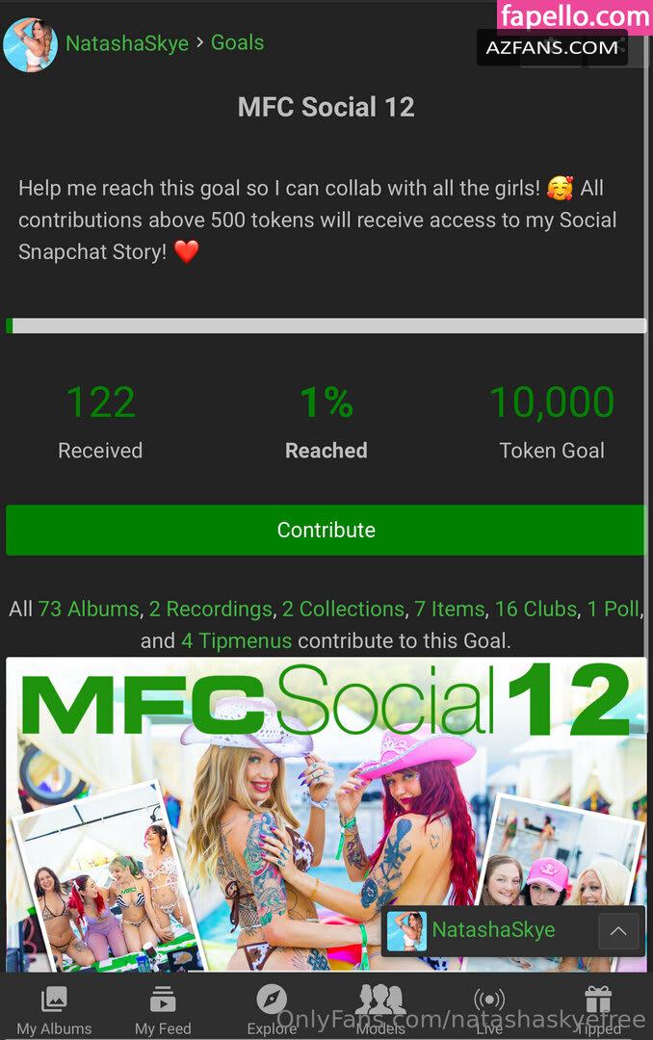Open the 7 Items link

pos(449,609)
